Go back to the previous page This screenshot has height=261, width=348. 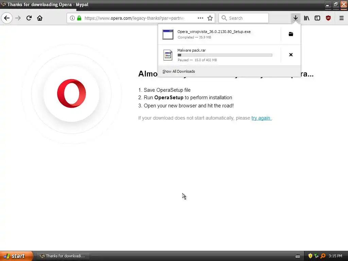click(7, 18)
